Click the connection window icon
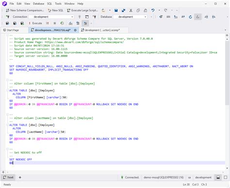 click(87, 17)
